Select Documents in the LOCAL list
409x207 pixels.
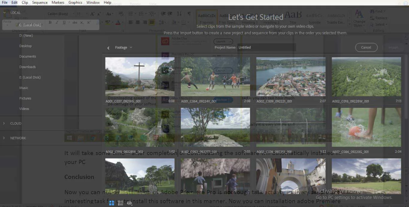tap(28, 56)
